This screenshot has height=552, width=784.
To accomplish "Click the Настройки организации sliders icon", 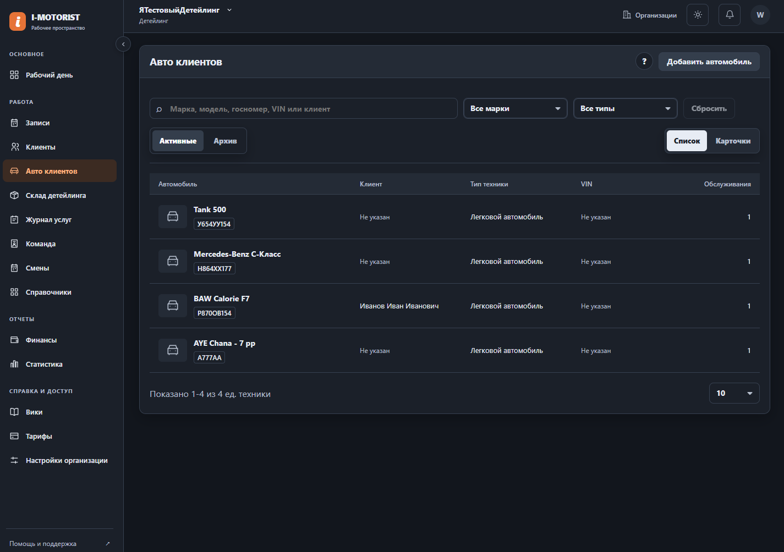I will (x=14, y=460).
